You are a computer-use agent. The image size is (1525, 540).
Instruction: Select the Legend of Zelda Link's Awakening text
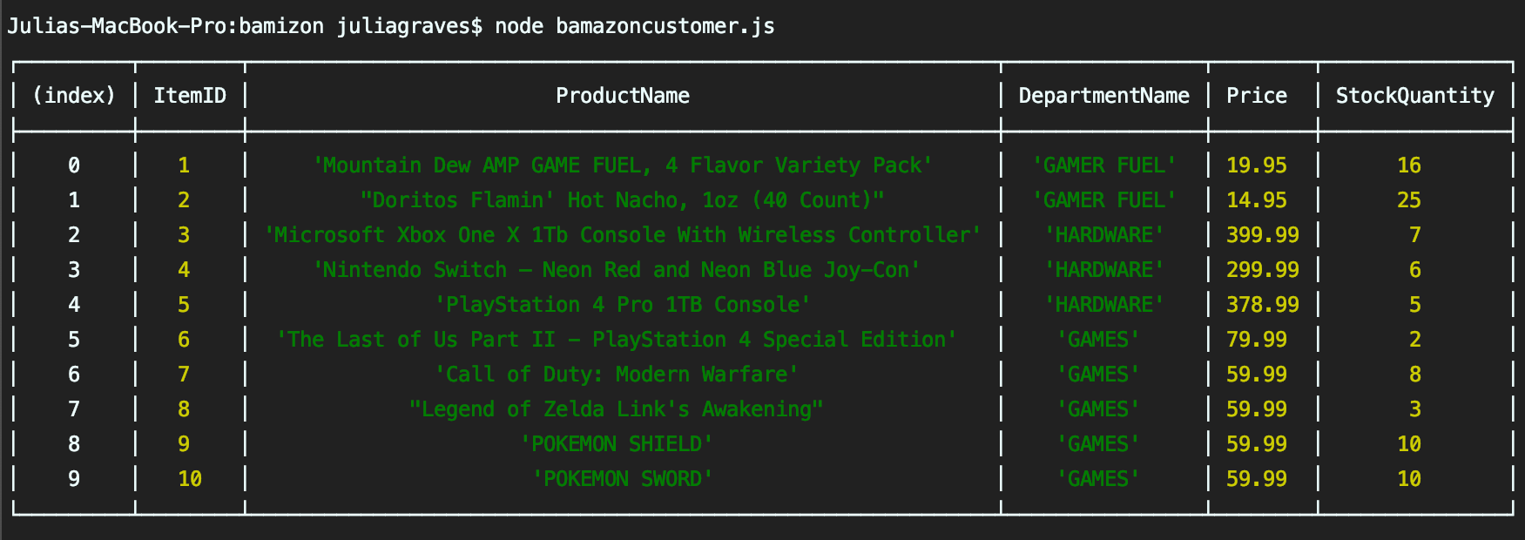pos(617,409)
